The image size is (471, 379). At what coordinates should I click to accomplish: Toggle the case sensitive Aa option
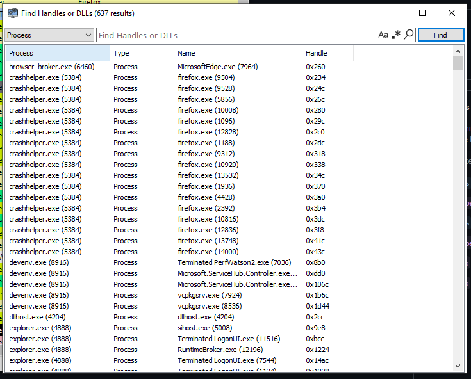[x=383, y=35]
